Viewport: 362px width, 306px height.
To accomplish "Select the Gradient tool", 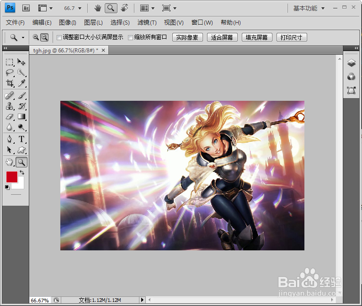I will 21,117.
